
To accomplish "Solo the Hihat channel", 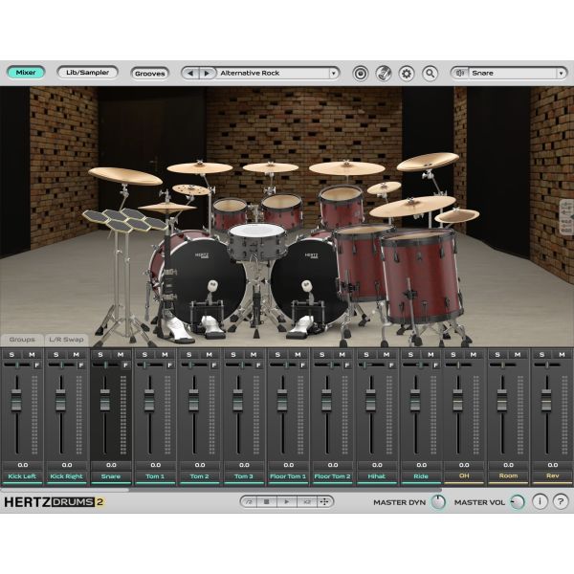I will (366, 354).
